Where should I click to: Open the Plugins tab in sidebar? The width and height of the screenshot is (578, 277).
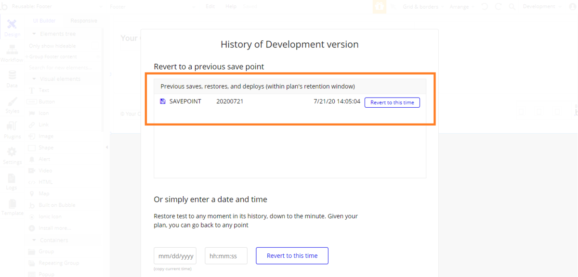12,130
